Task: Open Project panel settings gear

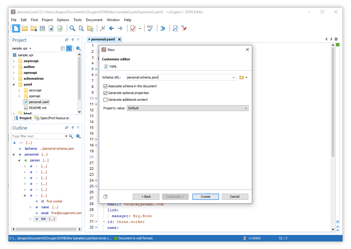Action: tap(78, 48)
